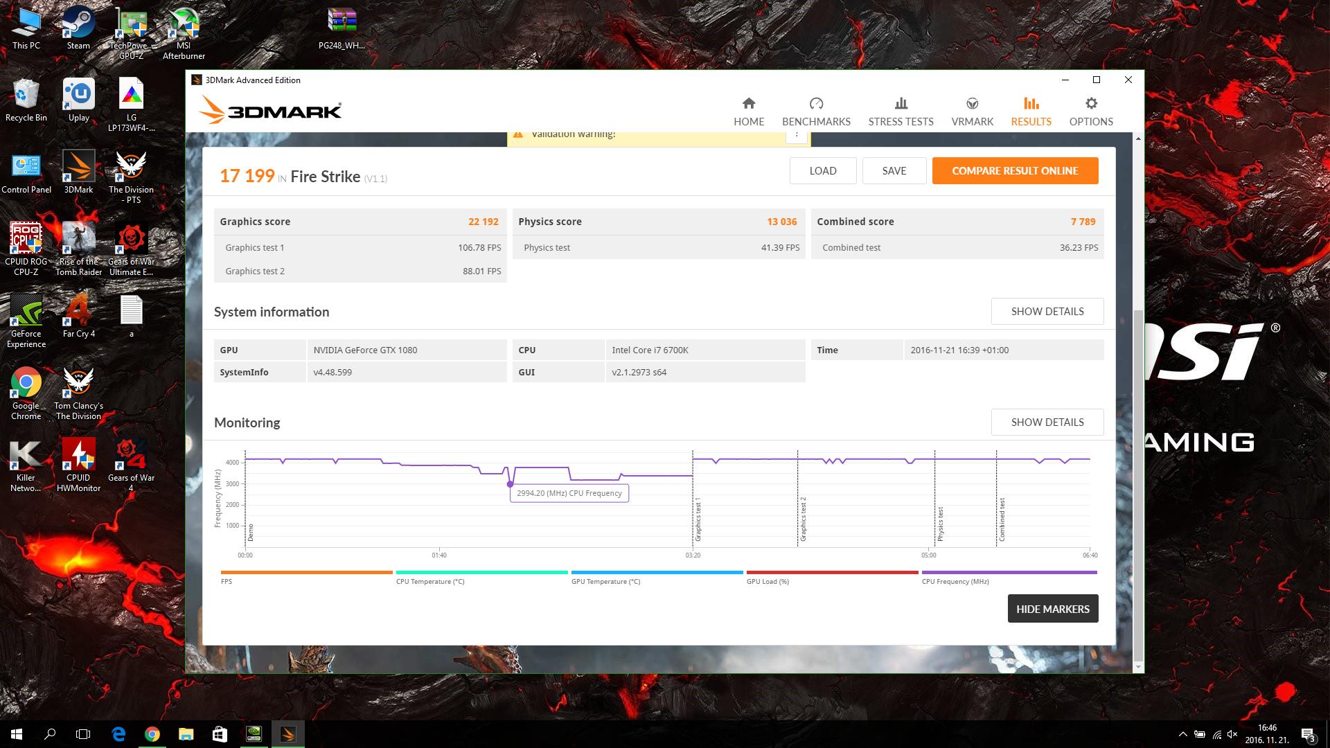Open Rise of the Tomb Raider icon
This screenshot has height=748, width=1330.
point(78,249)
